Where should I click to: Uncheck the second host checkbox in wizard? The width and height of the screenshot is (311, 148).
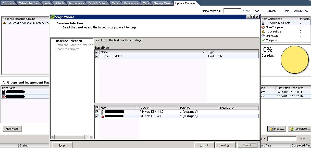[x=97, y=116]
